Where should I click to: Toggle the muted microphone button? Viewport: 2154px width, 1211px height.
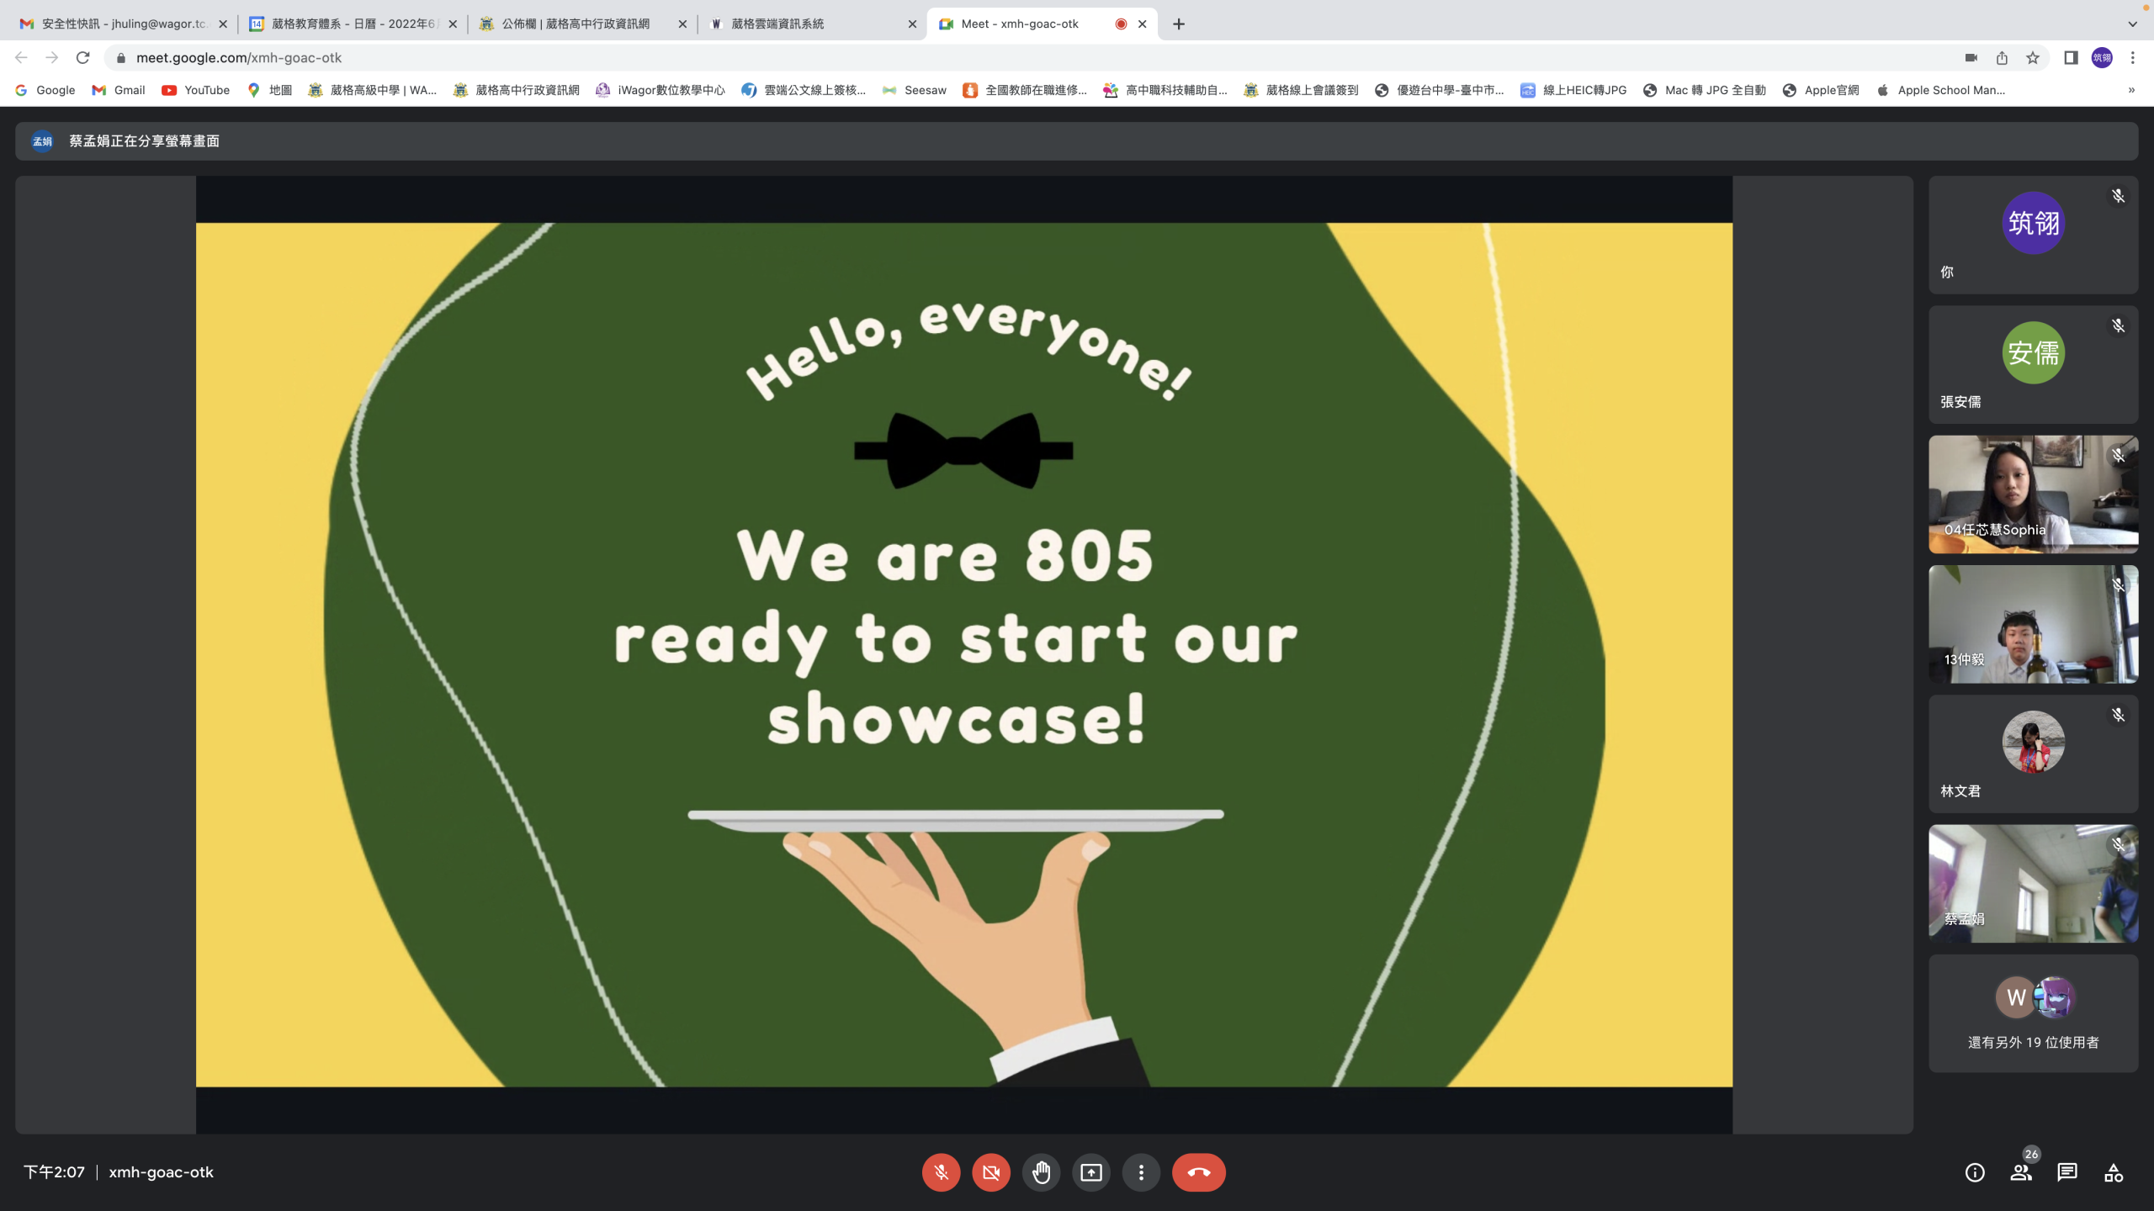tap(941, 1172)
